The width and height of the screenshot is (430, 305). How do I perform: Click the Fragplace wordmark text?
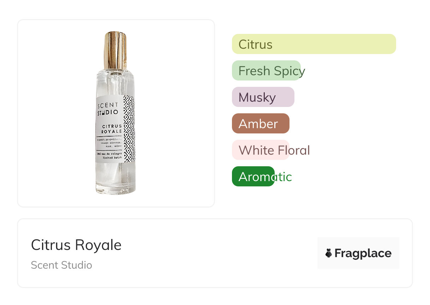click(x=363, y=253)
